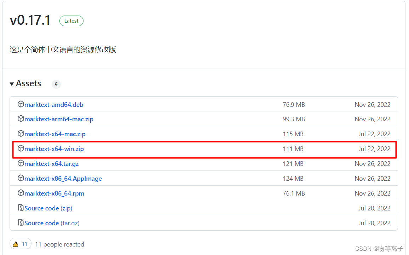Image resolution: width=409 pixels, height=255 pixels.
Task: Click the 121 MB size text
Action: coord(293,164)
